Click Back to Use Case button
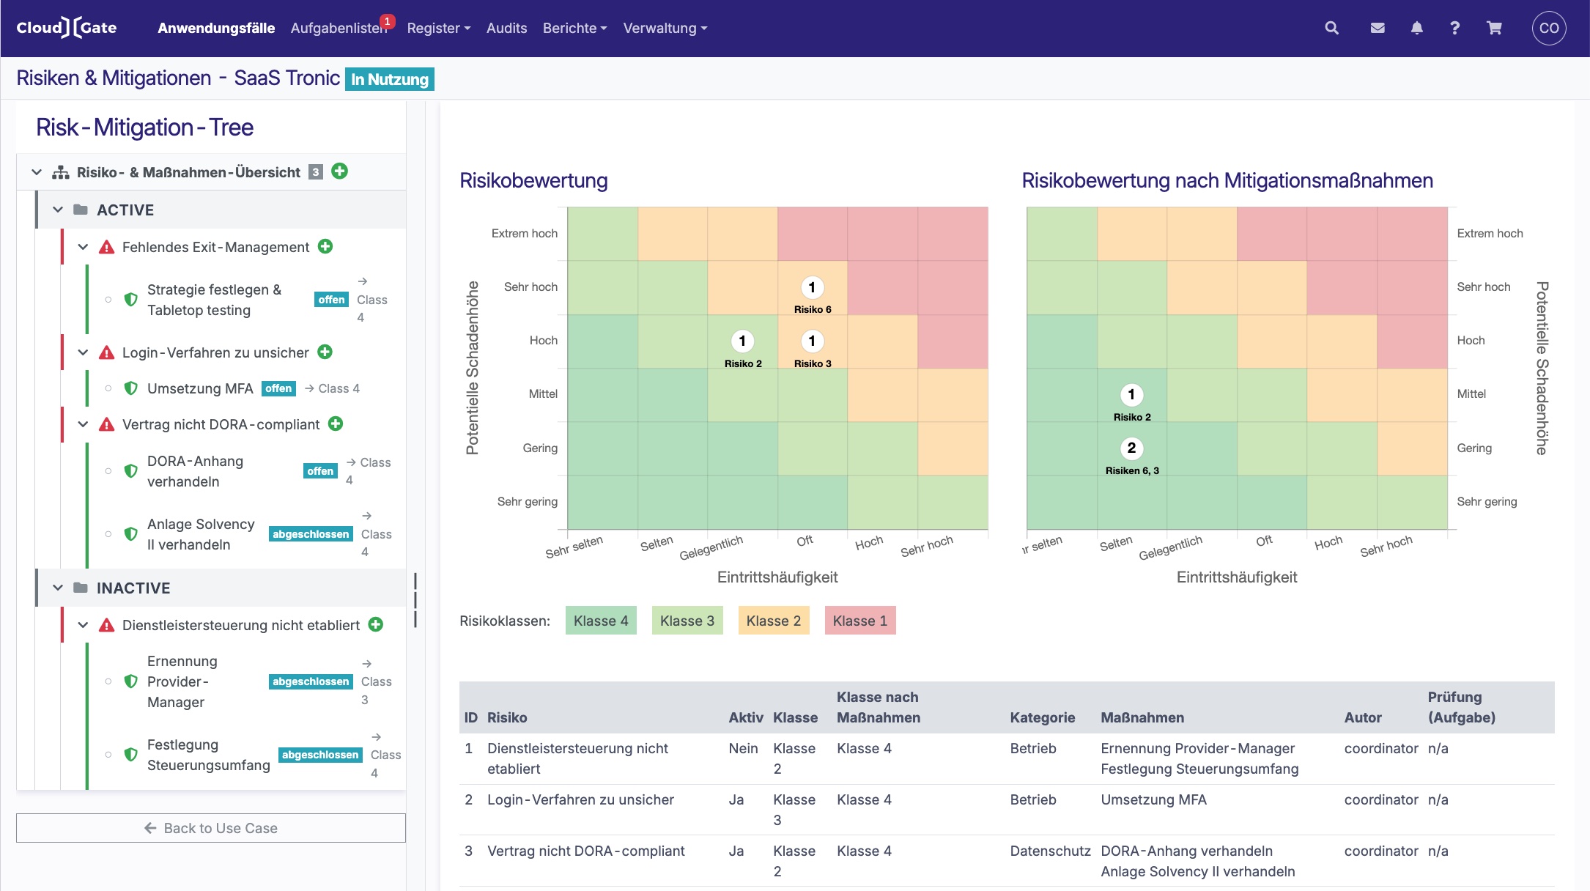This screenshot has width=1590, height=891. click(x=211, y=828)
